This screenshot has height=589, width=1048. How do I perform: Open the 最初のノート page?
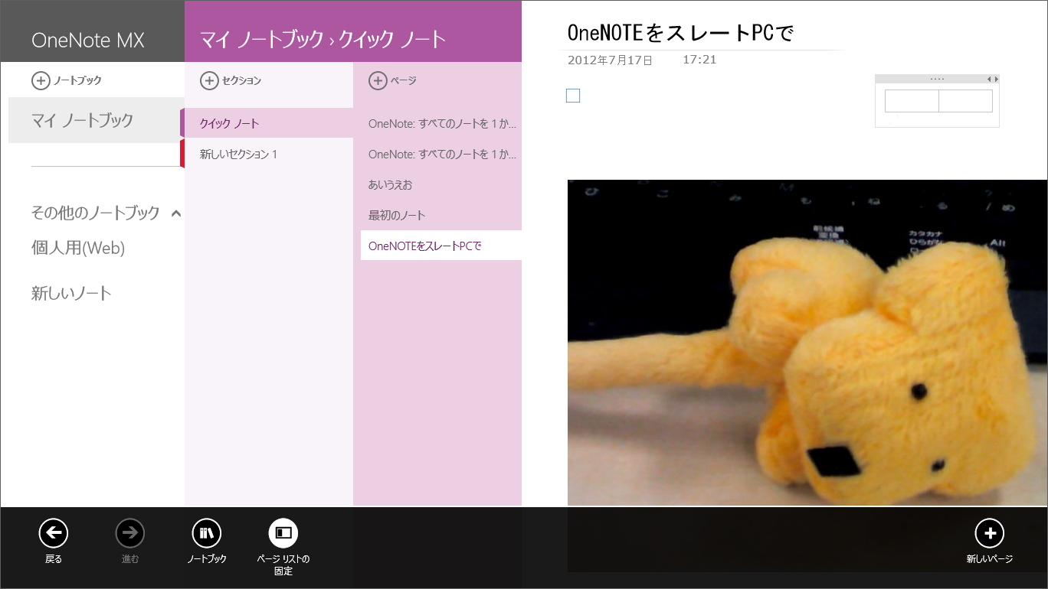[396, 215]
